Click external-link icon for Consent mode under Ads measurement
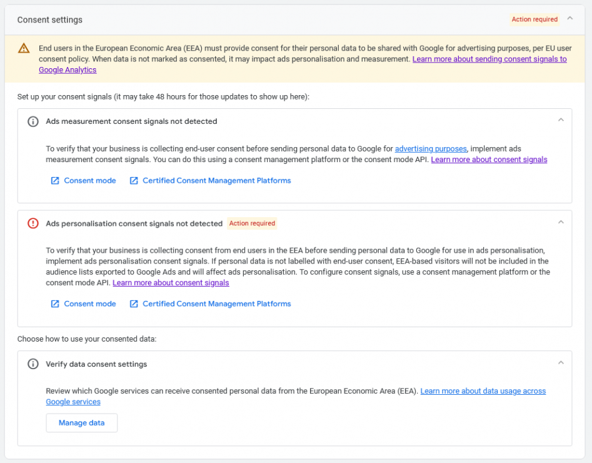Image resolution: width=592 pixels, height=463 pixels. coord(55,181)
